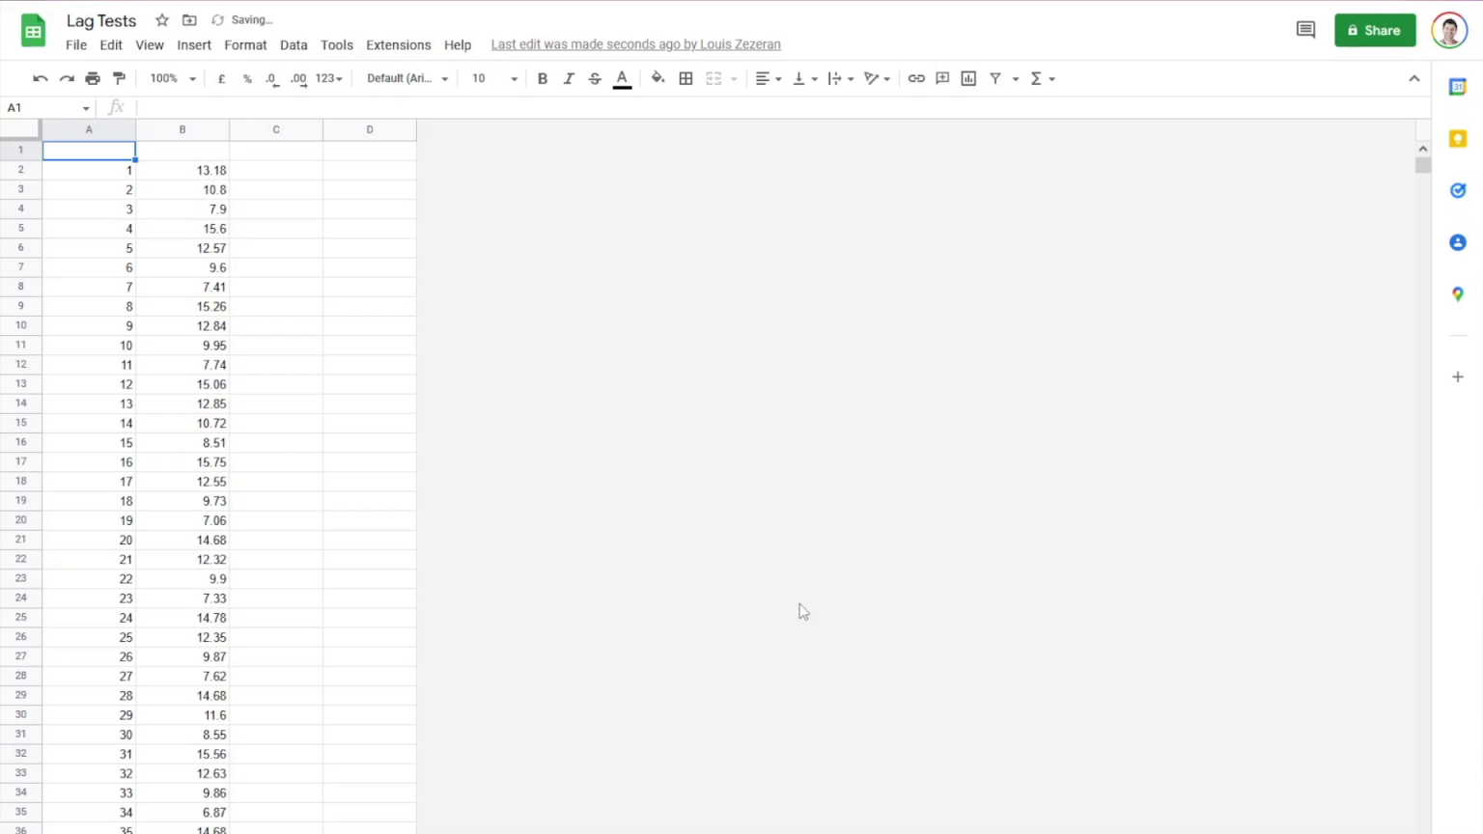Open the zoom 100% dropdown

click(173, 78)
